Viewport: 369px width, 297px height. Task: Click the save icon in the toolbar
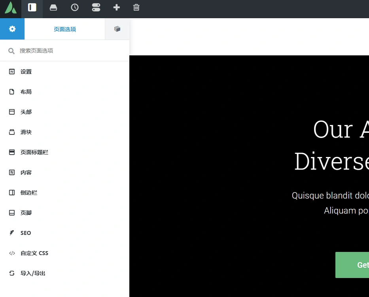pyautogui.click(x=53, y=8)
